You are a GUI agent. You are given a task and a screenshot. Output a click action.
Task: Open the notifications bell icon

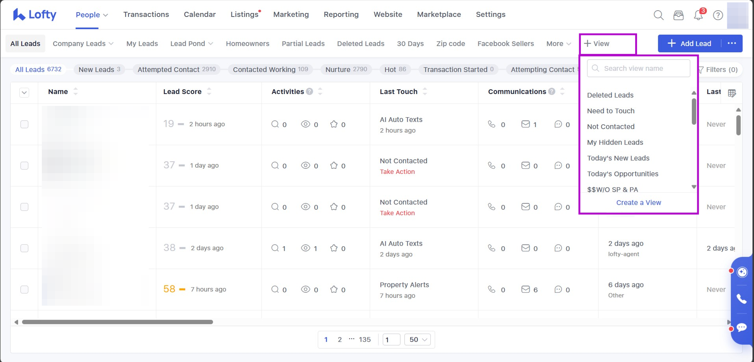click(x=698, y=15)
